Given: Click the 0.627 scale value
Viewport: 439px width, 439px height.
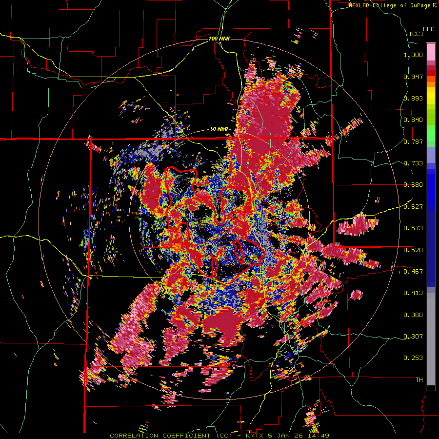Looking at the screenshot, I should tap(413, 207).
